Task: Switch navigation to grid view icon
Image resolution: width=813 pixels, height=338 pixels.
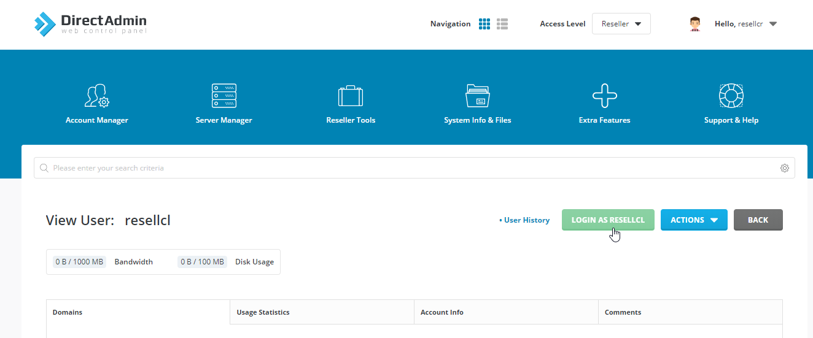Action: pos(484,24)
